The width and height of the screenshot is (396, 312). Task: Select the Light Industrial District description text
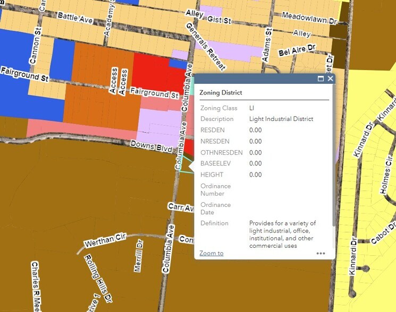point(281,119)
